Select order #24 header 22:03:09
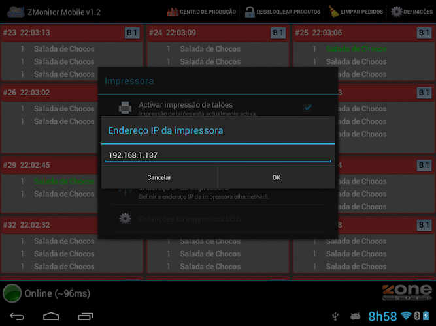Viewport: 436px width, 326px height. tap(218, 33)
